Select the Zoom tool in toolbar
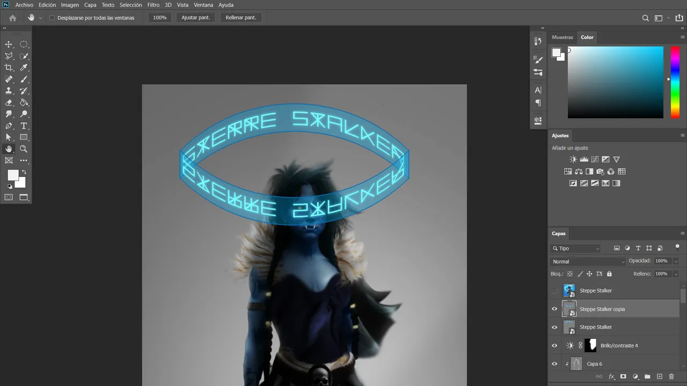The image size is (687, 386). [x=24, y=149]
